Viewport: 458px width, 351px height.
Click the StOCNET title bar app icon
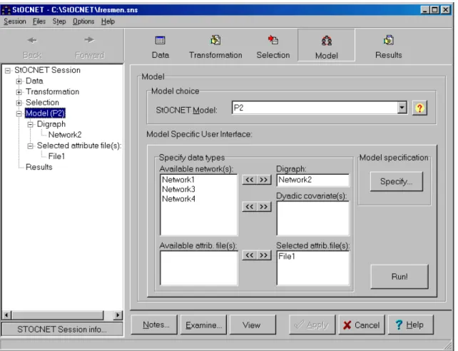point(6,10)
